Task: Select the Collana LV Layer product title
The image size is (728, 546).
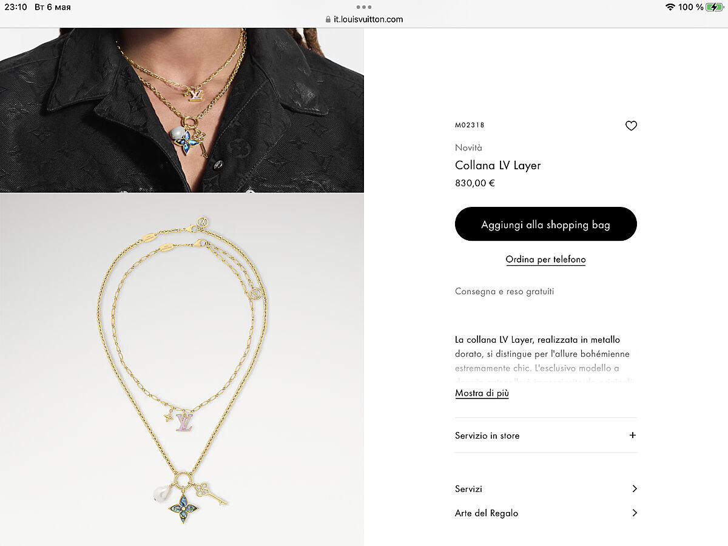Action: [497, 165]
